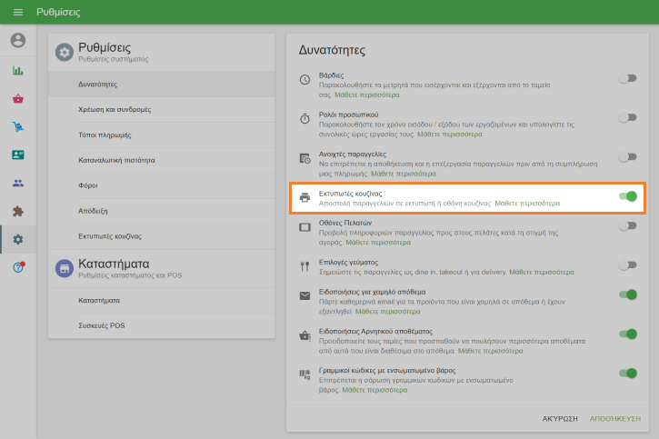Open Μάθετε περισσότερα link for Επιλογές γεύματος

[541, 271]
